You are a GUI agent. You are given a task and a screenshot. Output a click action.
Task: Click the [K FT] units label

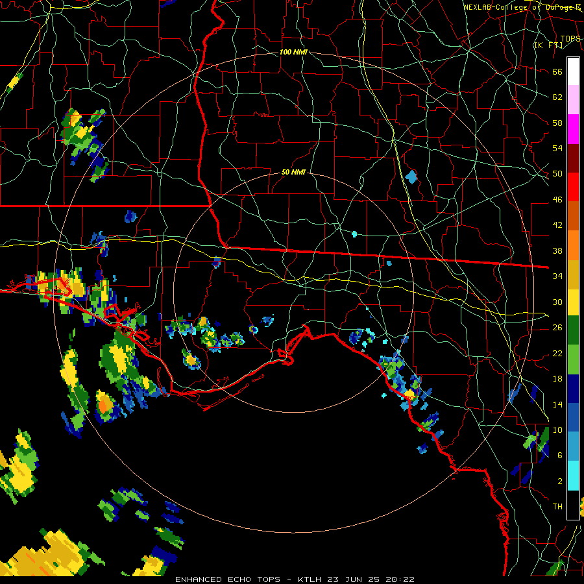[x=548, y=45]
